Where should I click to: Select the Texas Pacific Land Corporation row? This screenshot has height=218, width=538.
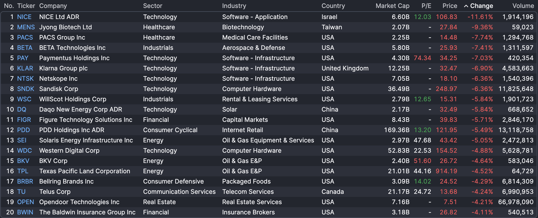point(85,171)
